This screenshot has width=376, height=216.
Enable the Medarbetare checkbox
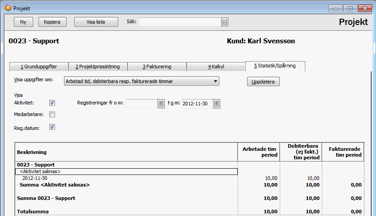pos(52,115)
